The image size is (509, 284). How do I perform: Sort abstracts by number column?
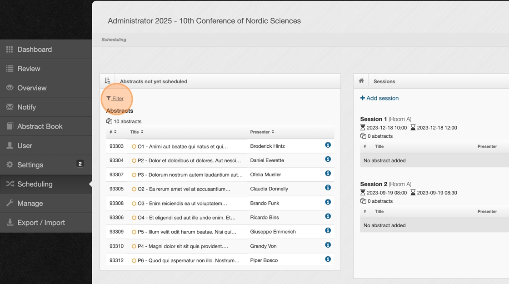(x=113, y=132)
